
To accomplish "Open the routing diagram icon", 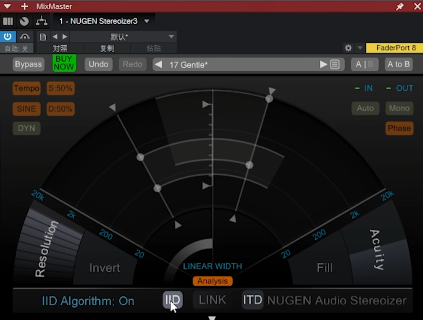I will pyautogui.click(x=41, y=21).
